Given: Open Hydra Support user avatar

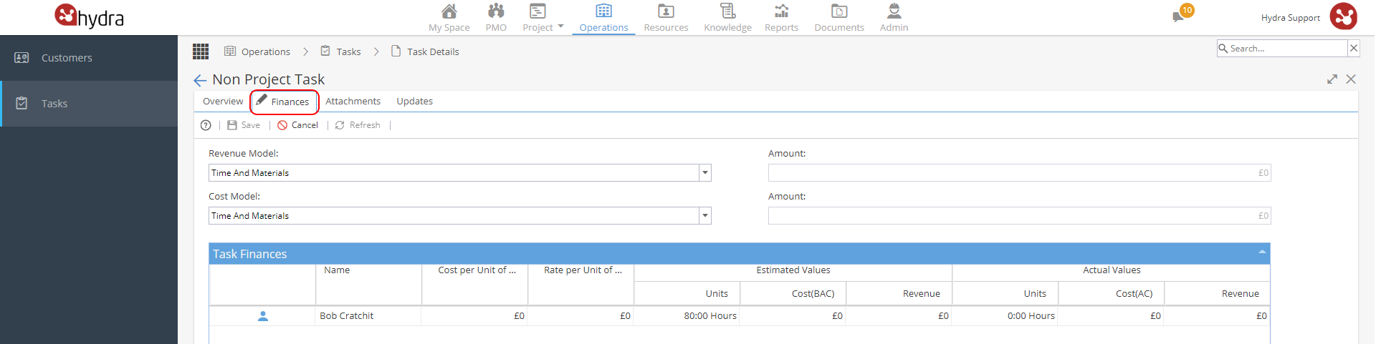Looking at the screenshot, I should [1343, 16].
